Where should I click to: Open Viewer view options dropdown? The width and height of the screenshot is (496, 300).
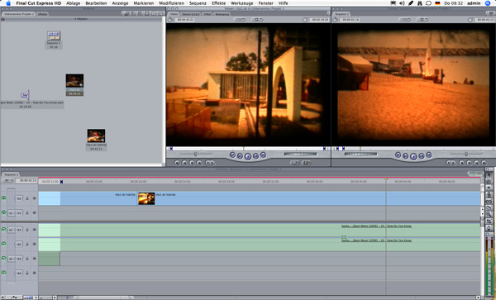tap(257, 20)
